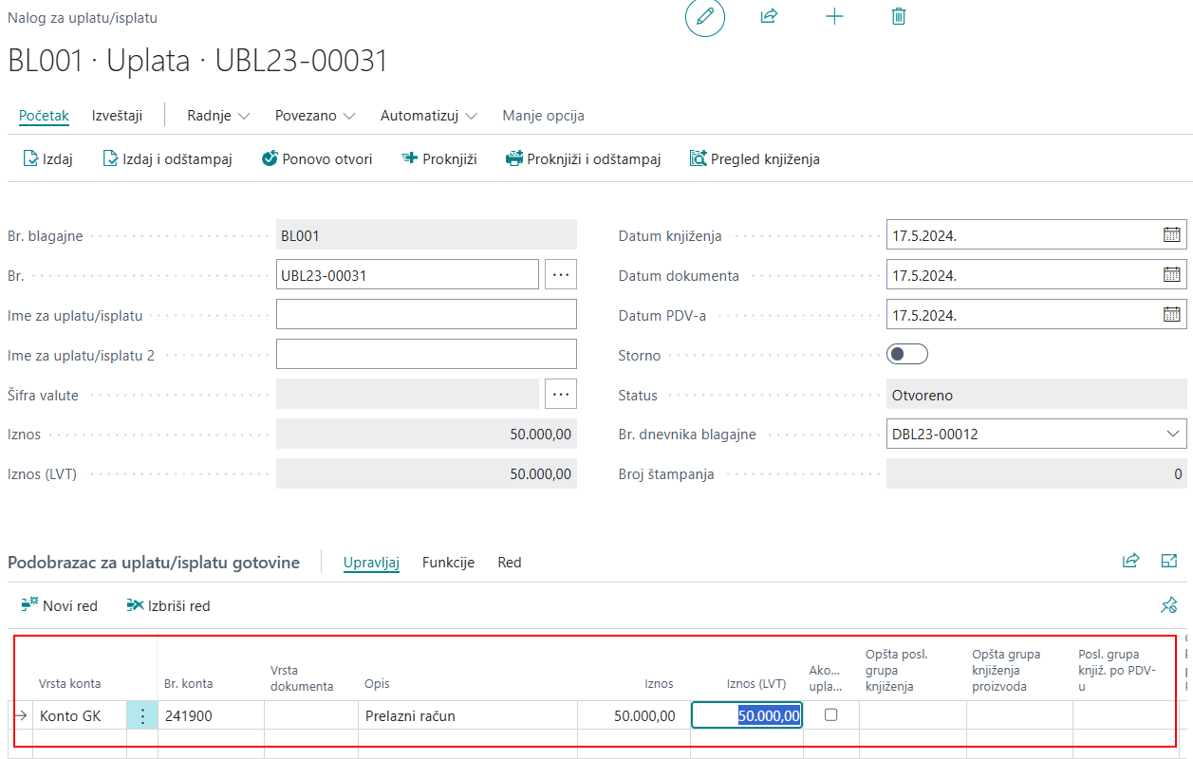Click Prelazni račun description cell
Screen dimensions: 1193x759
(x=468, y=716)
